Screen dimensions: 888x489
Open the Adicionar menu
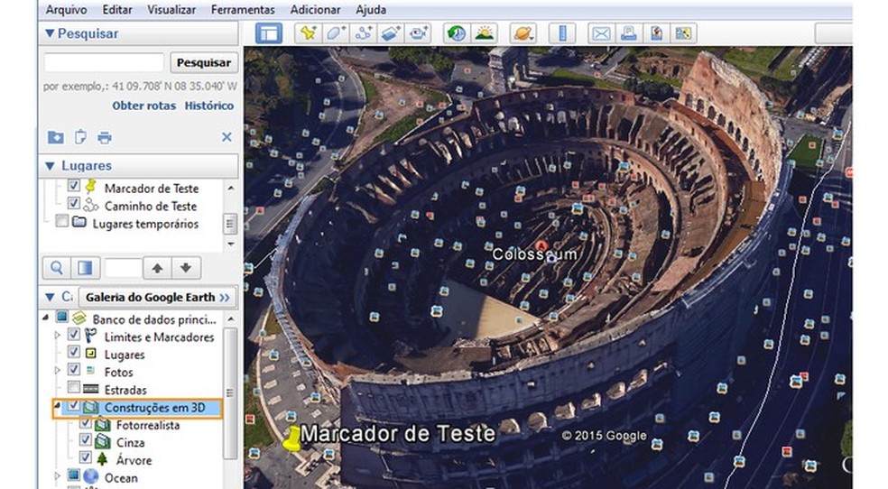point(315,10)
